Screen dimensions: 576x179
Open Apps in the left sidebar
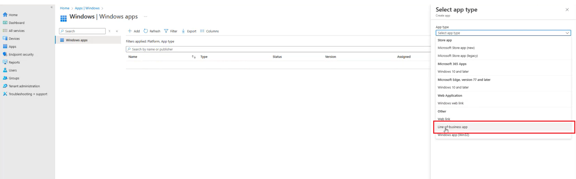[x=12, y=46]
